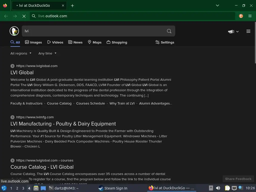Switch to News results

[75, 42]
